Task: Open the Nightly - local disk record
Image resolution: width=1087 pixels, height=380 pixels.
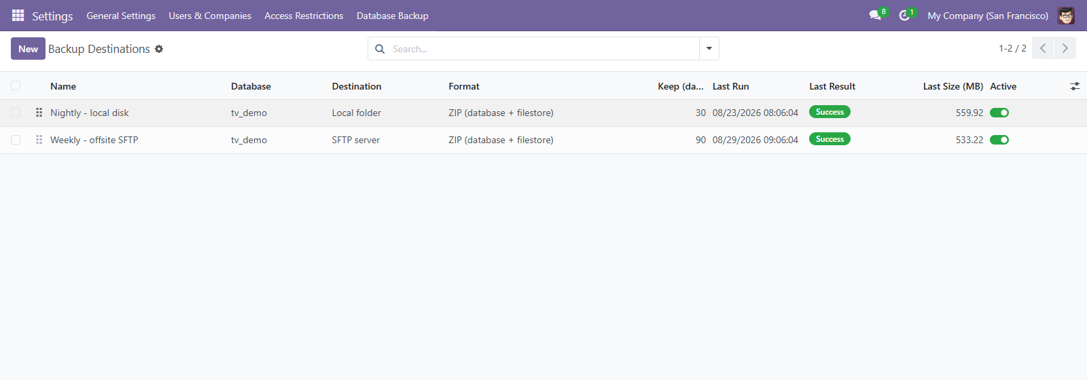Action: click(x=90, y=113)
